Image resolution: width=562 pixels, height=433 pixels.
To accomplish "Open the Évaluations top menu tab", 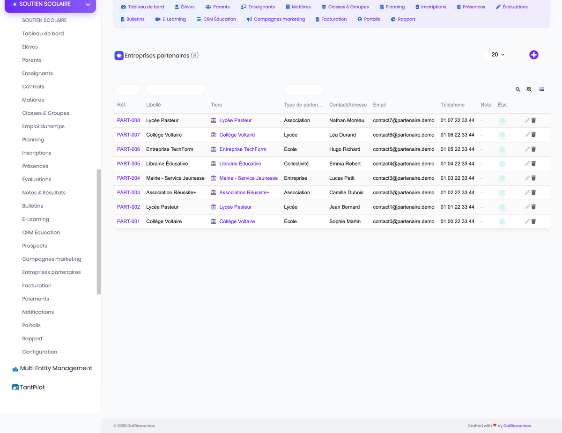I will tap(511, 7).
